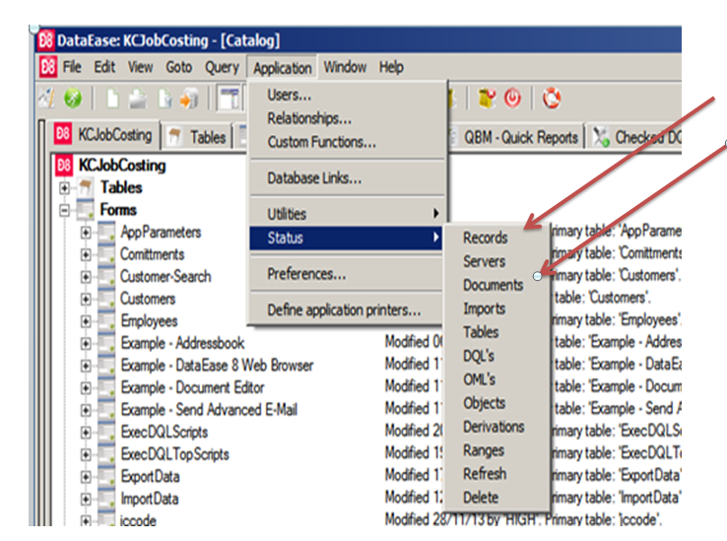Choose Database Links... menu entry

tap(346, 177)
